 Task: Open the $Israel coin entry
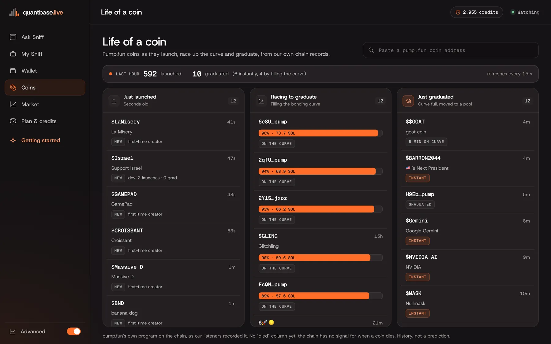click(x=174, y=168)
